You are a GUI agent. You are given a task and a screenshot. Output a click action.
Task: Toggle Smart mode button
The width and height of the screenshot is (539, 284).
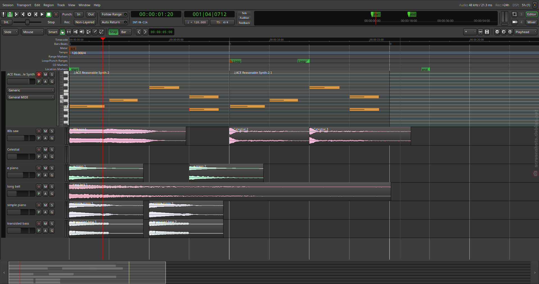click(x=53, y=32)
